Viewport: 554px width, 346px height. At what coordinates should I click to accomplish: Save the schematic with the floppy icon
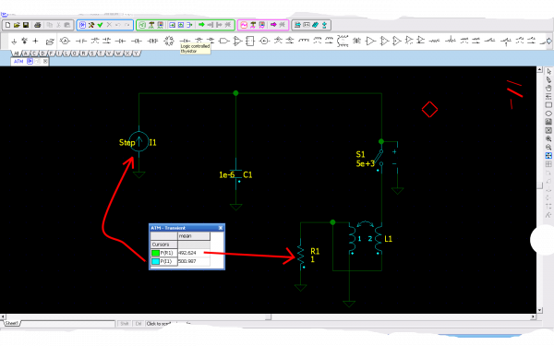tap(26, 25)
